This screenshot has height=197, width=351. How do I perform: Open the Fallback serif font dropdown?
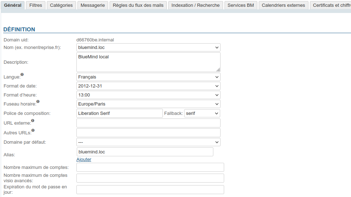[x=202, y=113]
